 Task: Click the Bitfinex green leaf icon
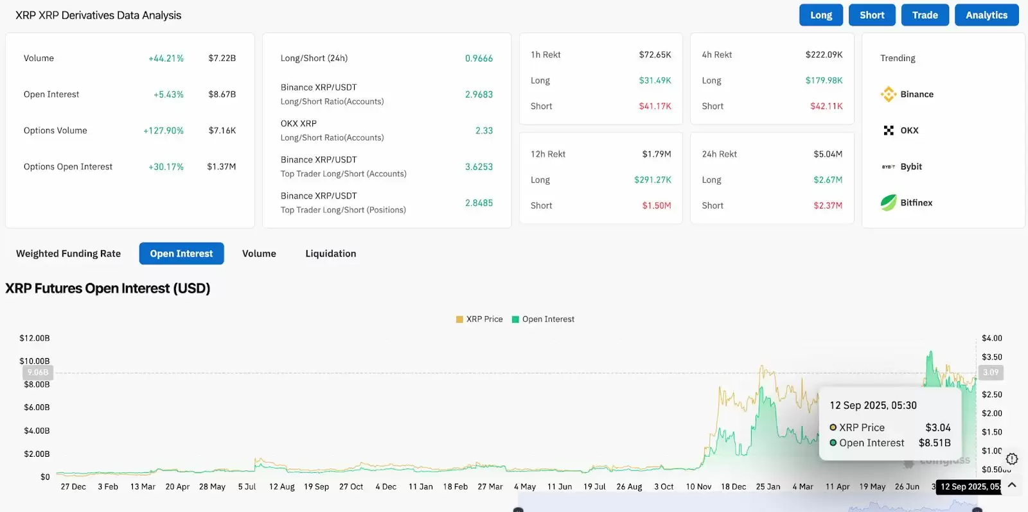(x=889, y=203)
